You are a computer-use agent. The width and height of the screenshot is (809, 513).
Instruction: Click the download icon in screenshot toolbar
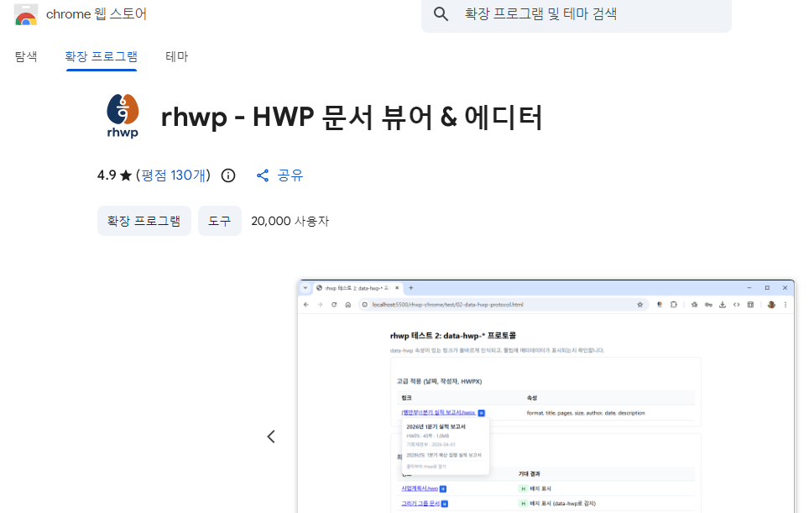pyautogui.click(x=723, y=305)
